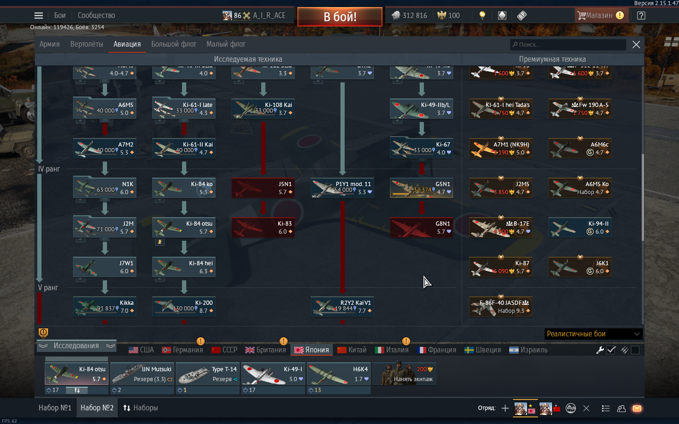679x424 pixels.
Task: Click the orange warning shield icon
Action: click(43, 333)
